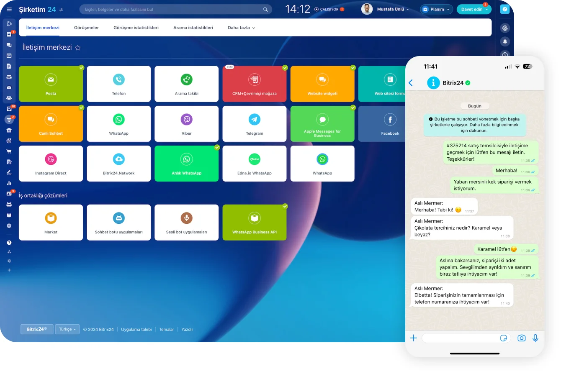This screenshot has width=561, height=374.
Task: Tap the plus attach icon in phone chat
Action: 414,338
